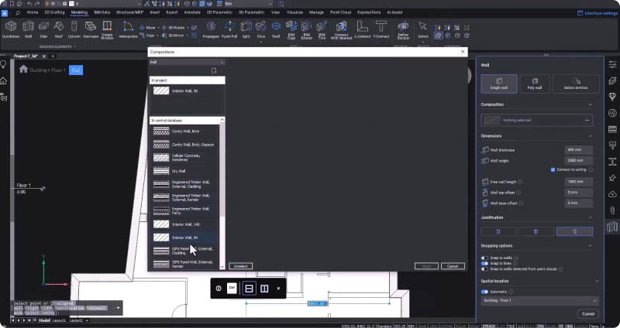The image size is (620, 328).
Task: Select the Wall tool in the ribbon
Action: (x=28, y=29)
